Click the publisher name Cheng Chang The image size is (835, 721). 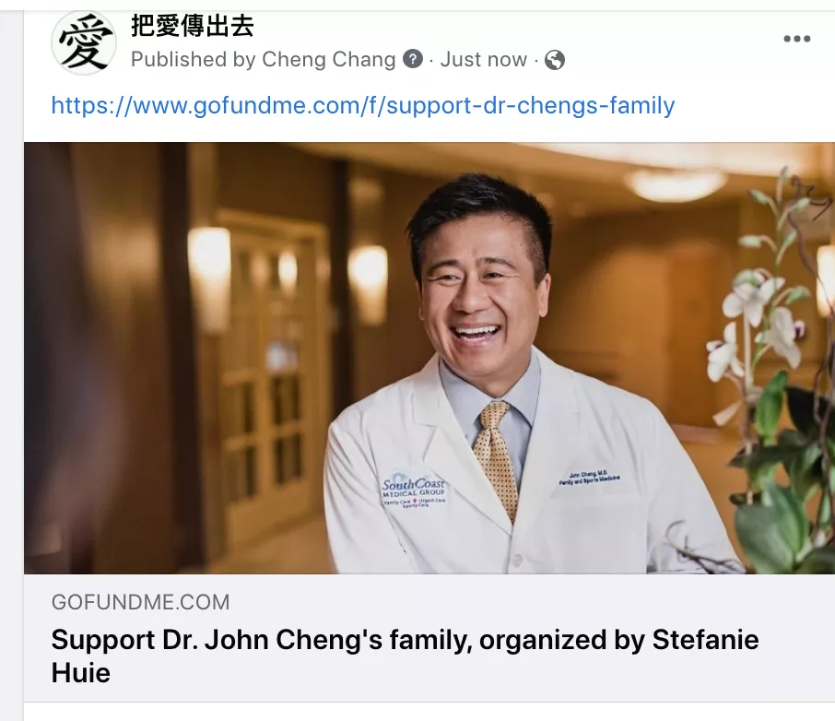pos(329,59)
